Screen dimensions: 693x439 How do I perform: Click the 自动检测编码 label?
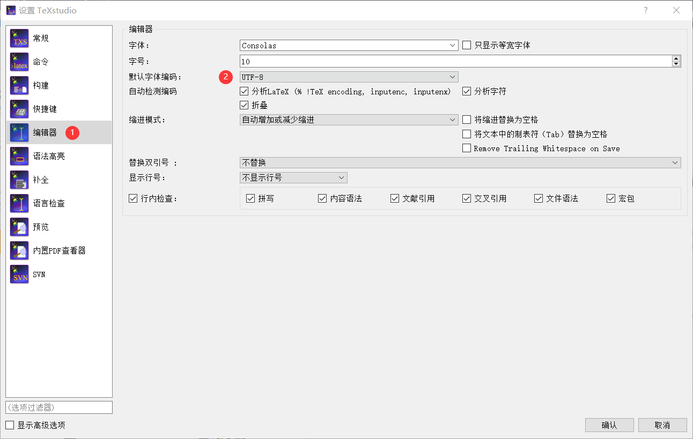(153, 92)
